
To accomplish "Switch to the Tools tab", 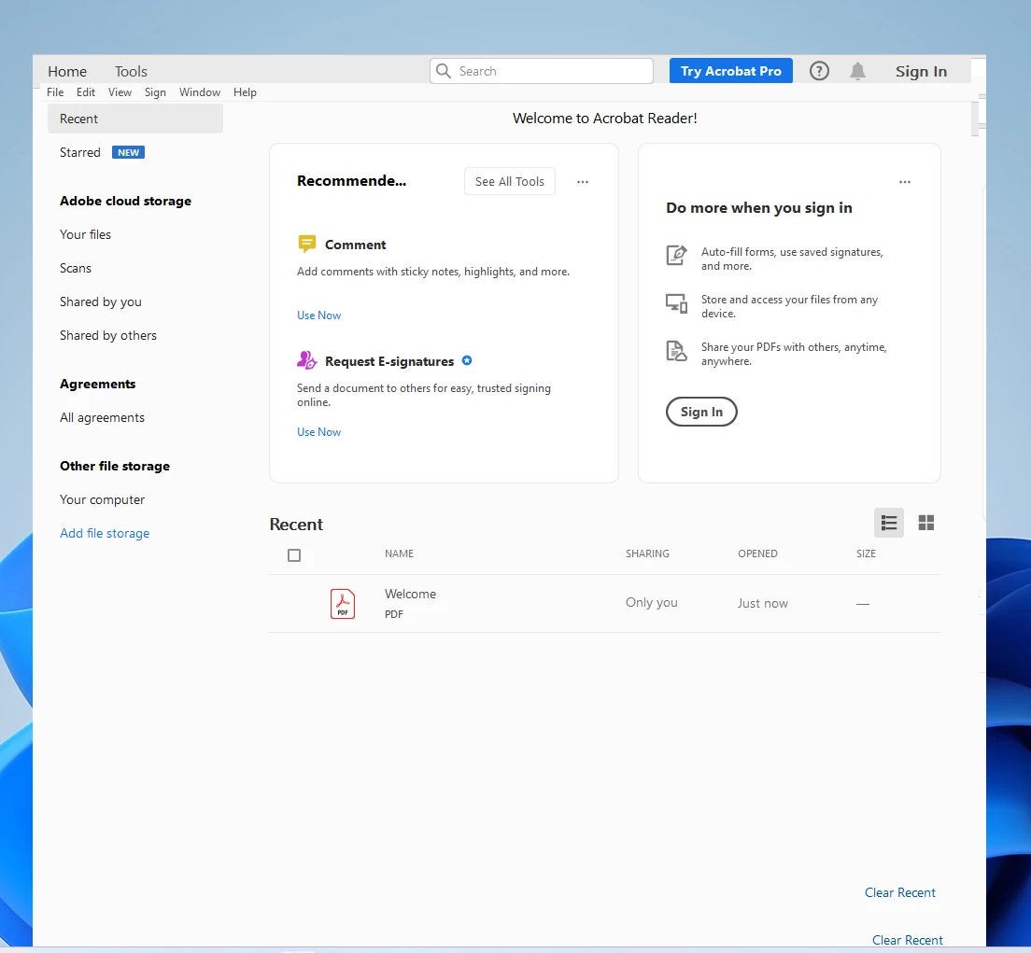I will click(x=131, y=71).
